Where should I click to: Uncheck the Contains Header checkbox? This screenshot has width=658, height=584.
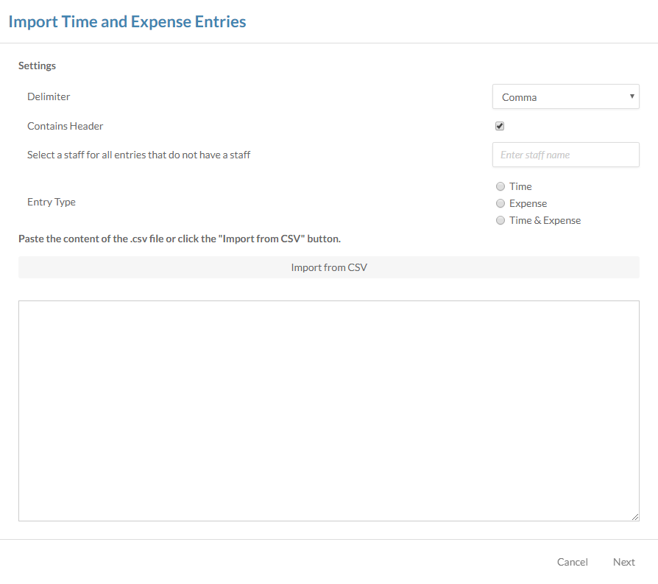[500, 126]
